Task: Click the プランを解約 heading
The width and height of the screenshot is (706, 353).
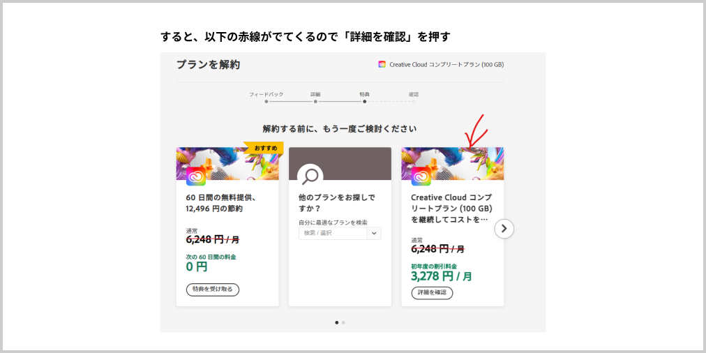Action: pos(208,64)
